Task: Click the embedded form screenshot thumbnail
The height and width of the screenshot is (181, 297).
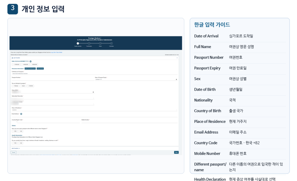Action: (x=96, y=96)
